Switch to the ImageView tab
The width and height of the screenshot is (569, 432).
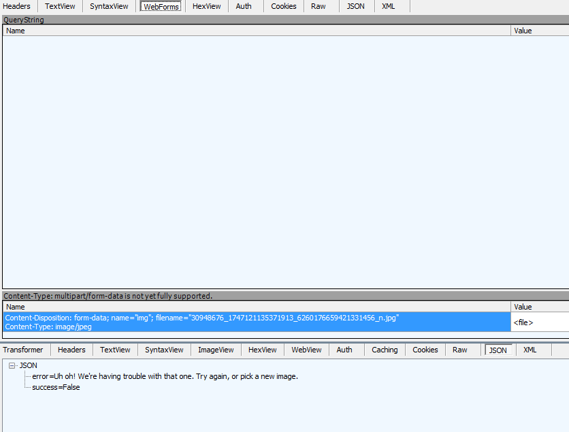tap(216, 350)
